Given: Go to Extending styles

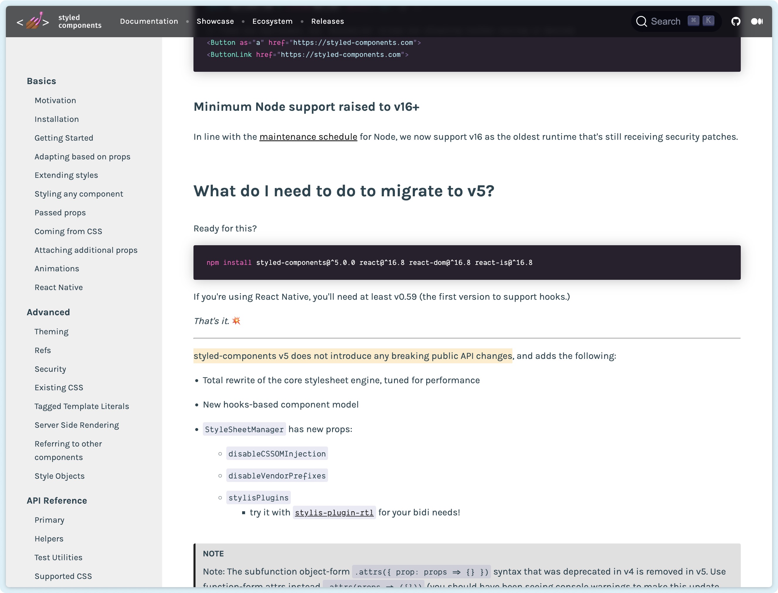Looking at the screenshot, I should point(66,175).
